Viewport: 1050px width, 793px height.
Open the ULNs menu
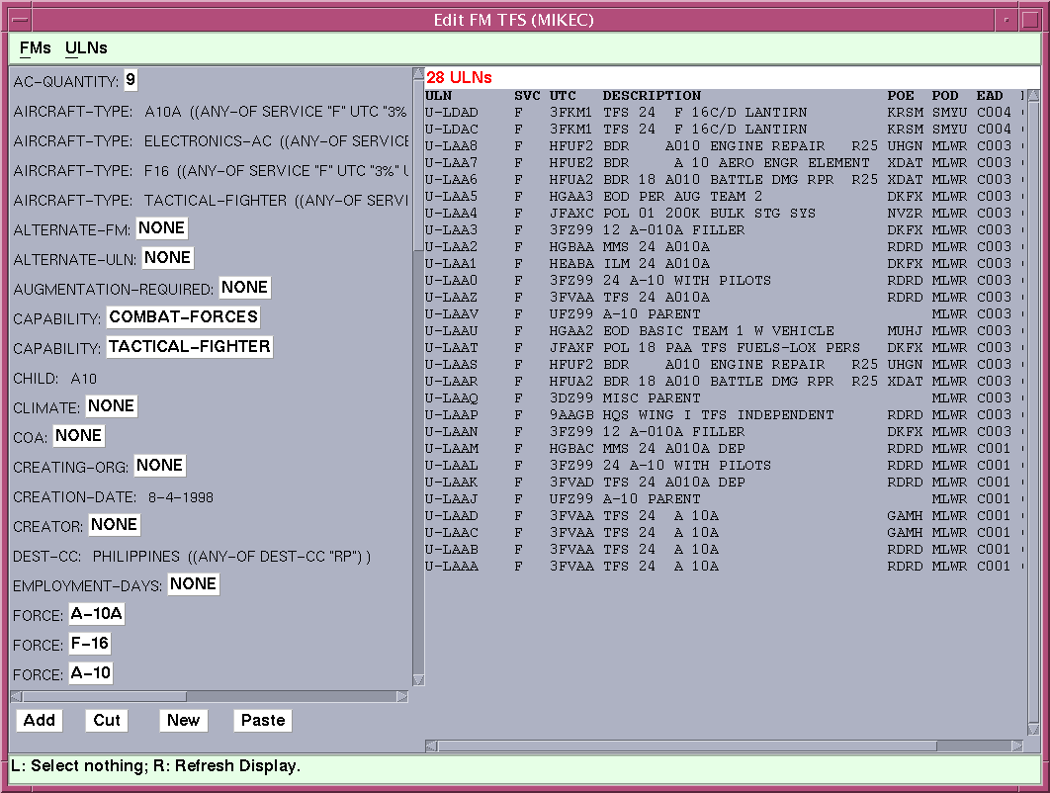tap(86, 47)
